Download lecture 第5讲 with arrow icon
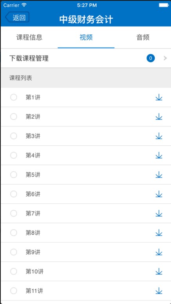The width and height of the screenshot is (171, 304). [159, 175]
